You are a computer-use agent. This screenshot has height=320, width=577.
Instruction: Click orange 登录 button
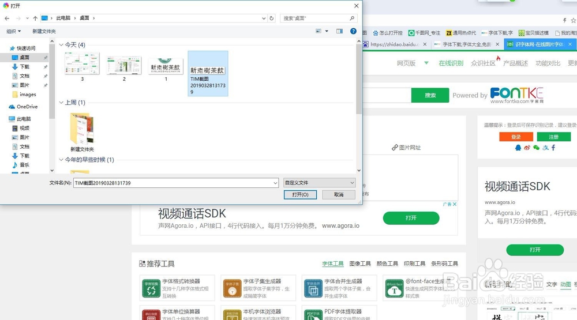(516, 137)
